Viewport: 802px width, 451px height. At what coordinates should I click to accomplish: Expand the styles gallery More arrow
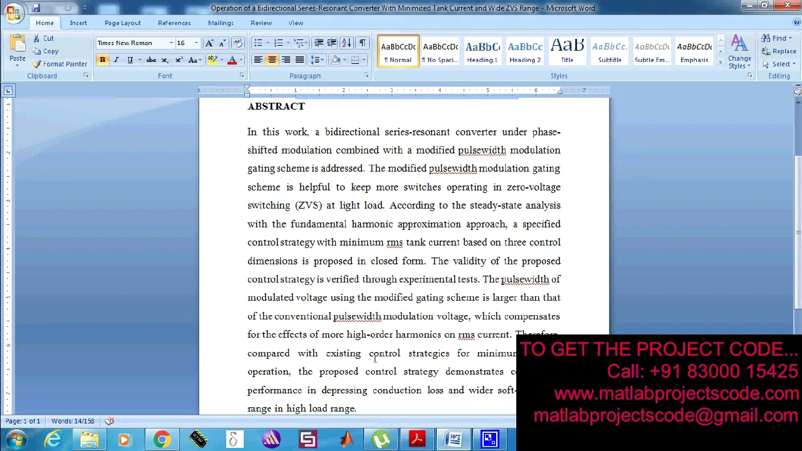click(721, 62)
